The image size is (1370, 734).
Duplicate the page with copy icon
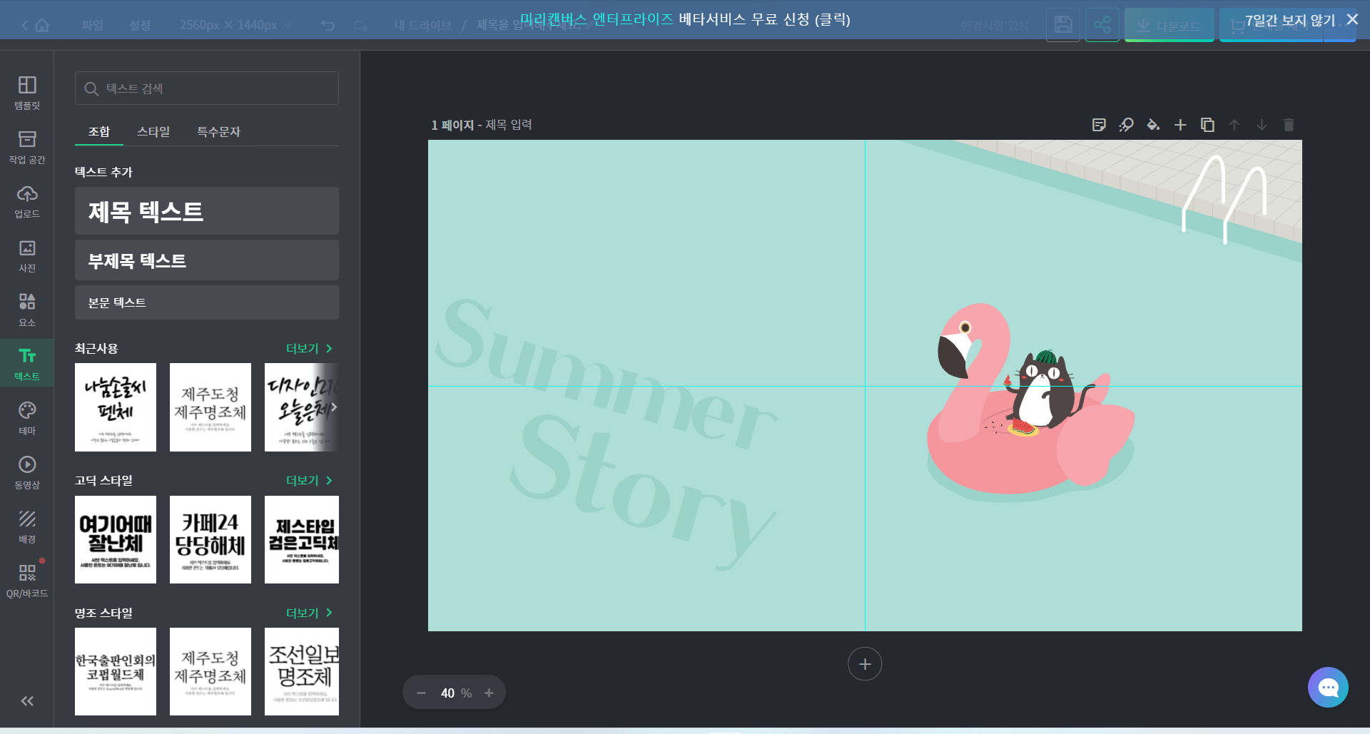click(1207, 125)
